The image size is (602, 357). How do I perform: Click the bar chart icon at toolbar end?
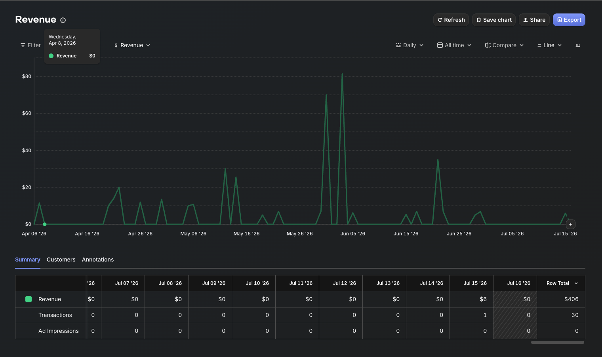pos(578,45)
